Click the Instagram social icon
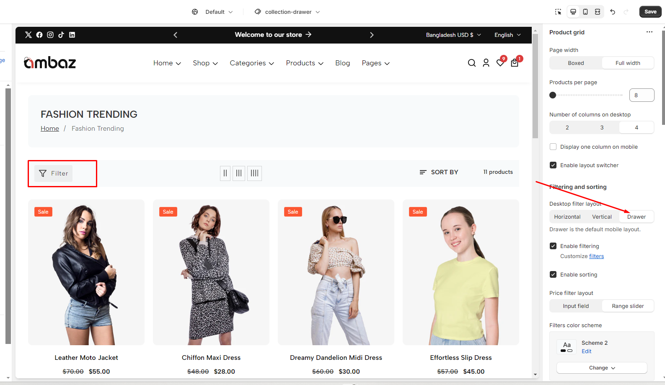Image resolution: width=665 pixels, height=385 pixels. coord(50,35)
